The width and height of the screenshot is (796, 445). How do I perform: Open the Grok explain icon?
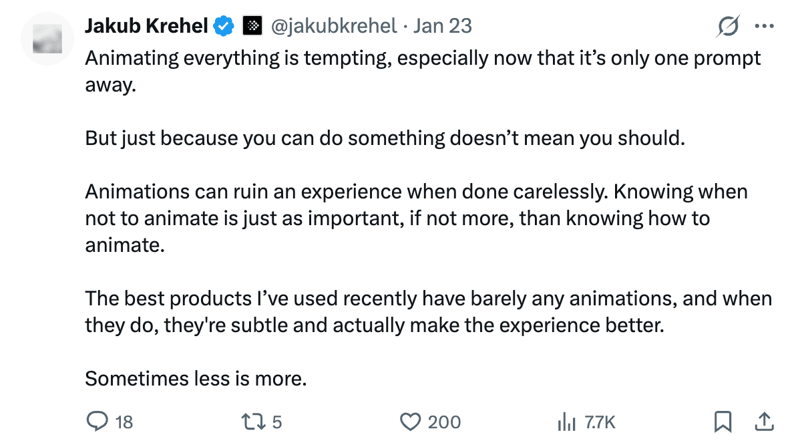pyautogui.click(x=727, y=27)
